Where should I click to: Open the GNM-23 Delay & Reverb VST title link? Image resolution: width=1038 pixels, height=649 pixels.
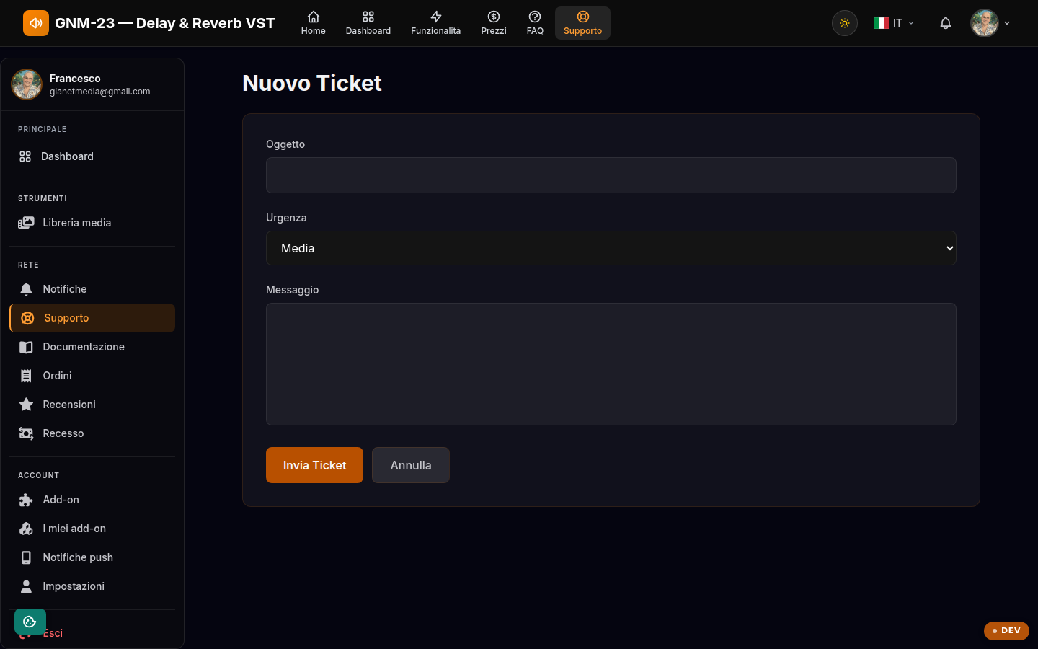[x=164, y=23]
